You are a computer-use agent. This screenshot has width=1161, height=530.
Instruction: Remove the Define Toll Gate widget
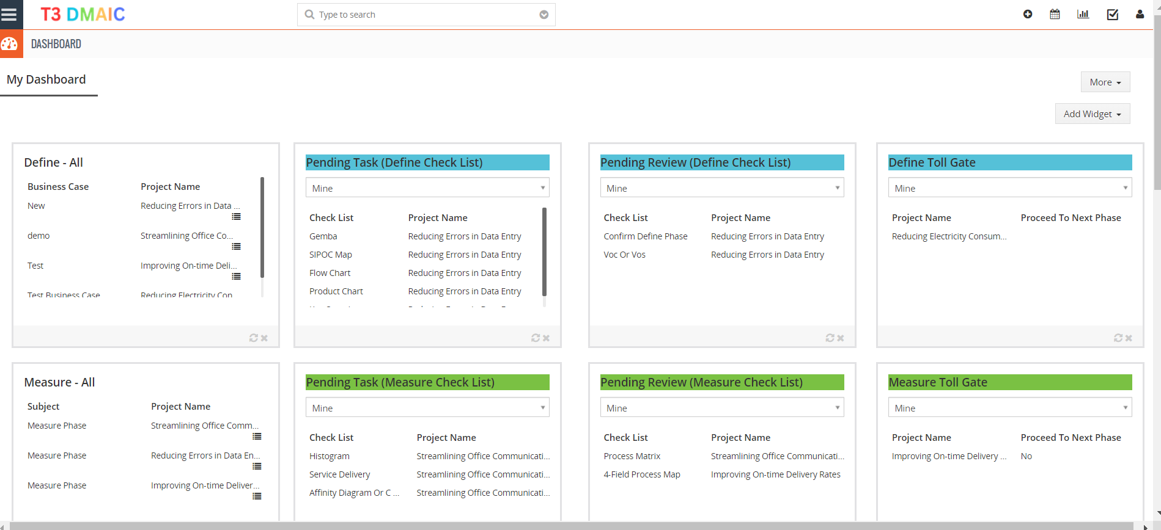(1129, 338)
